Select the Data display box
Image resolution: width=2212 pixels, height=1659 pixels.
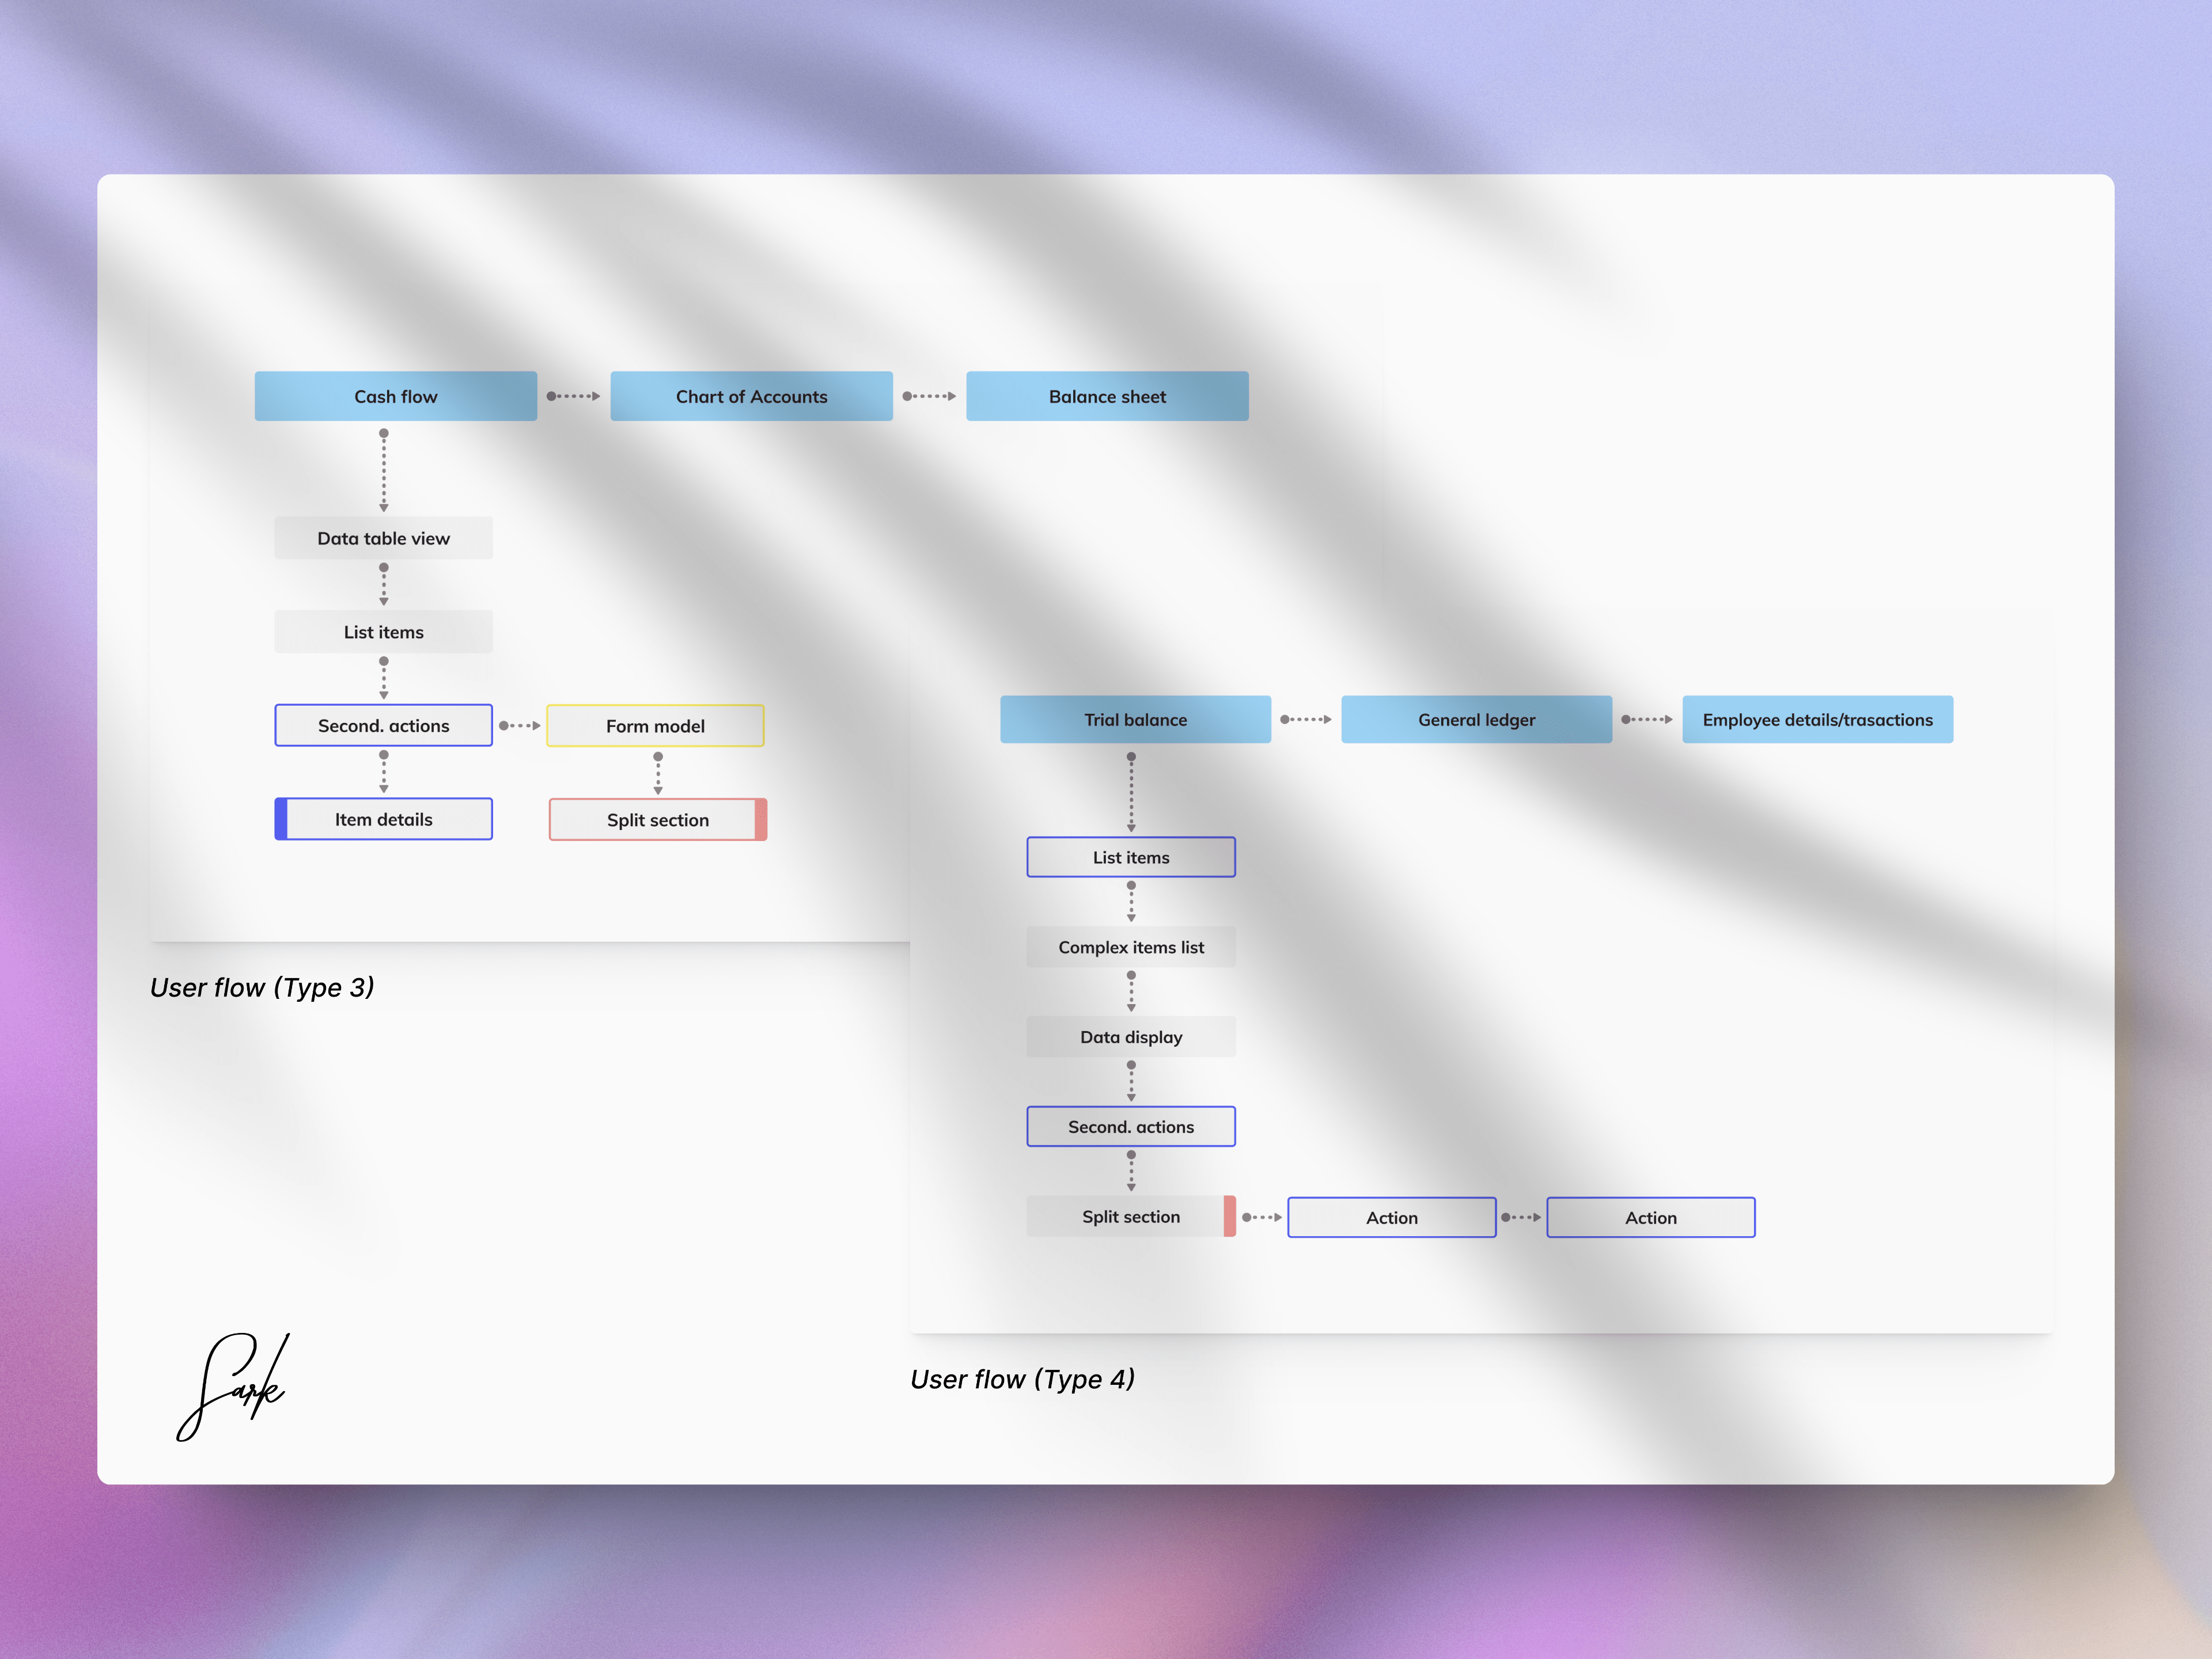[1131, 1037]
